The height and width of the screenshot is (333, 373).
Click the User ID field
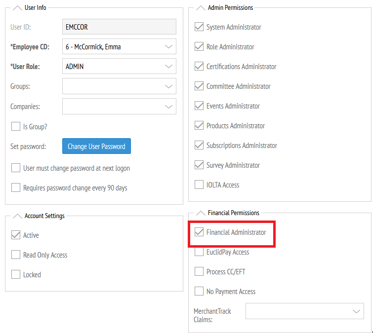(x=119, y=27)
